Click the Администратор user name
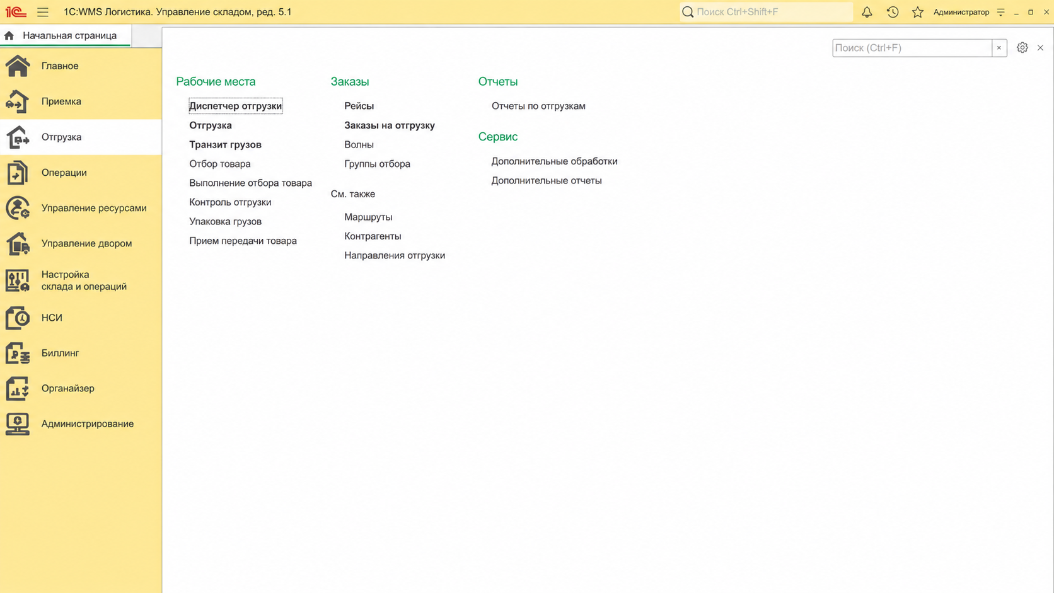1054x593 pixels. click(961, 12)
